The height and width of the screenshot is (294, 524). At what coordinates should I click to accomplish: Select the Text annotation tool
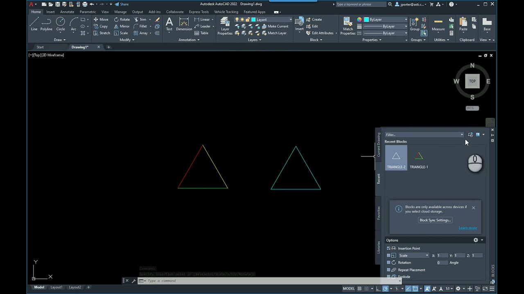pos(169,24)
